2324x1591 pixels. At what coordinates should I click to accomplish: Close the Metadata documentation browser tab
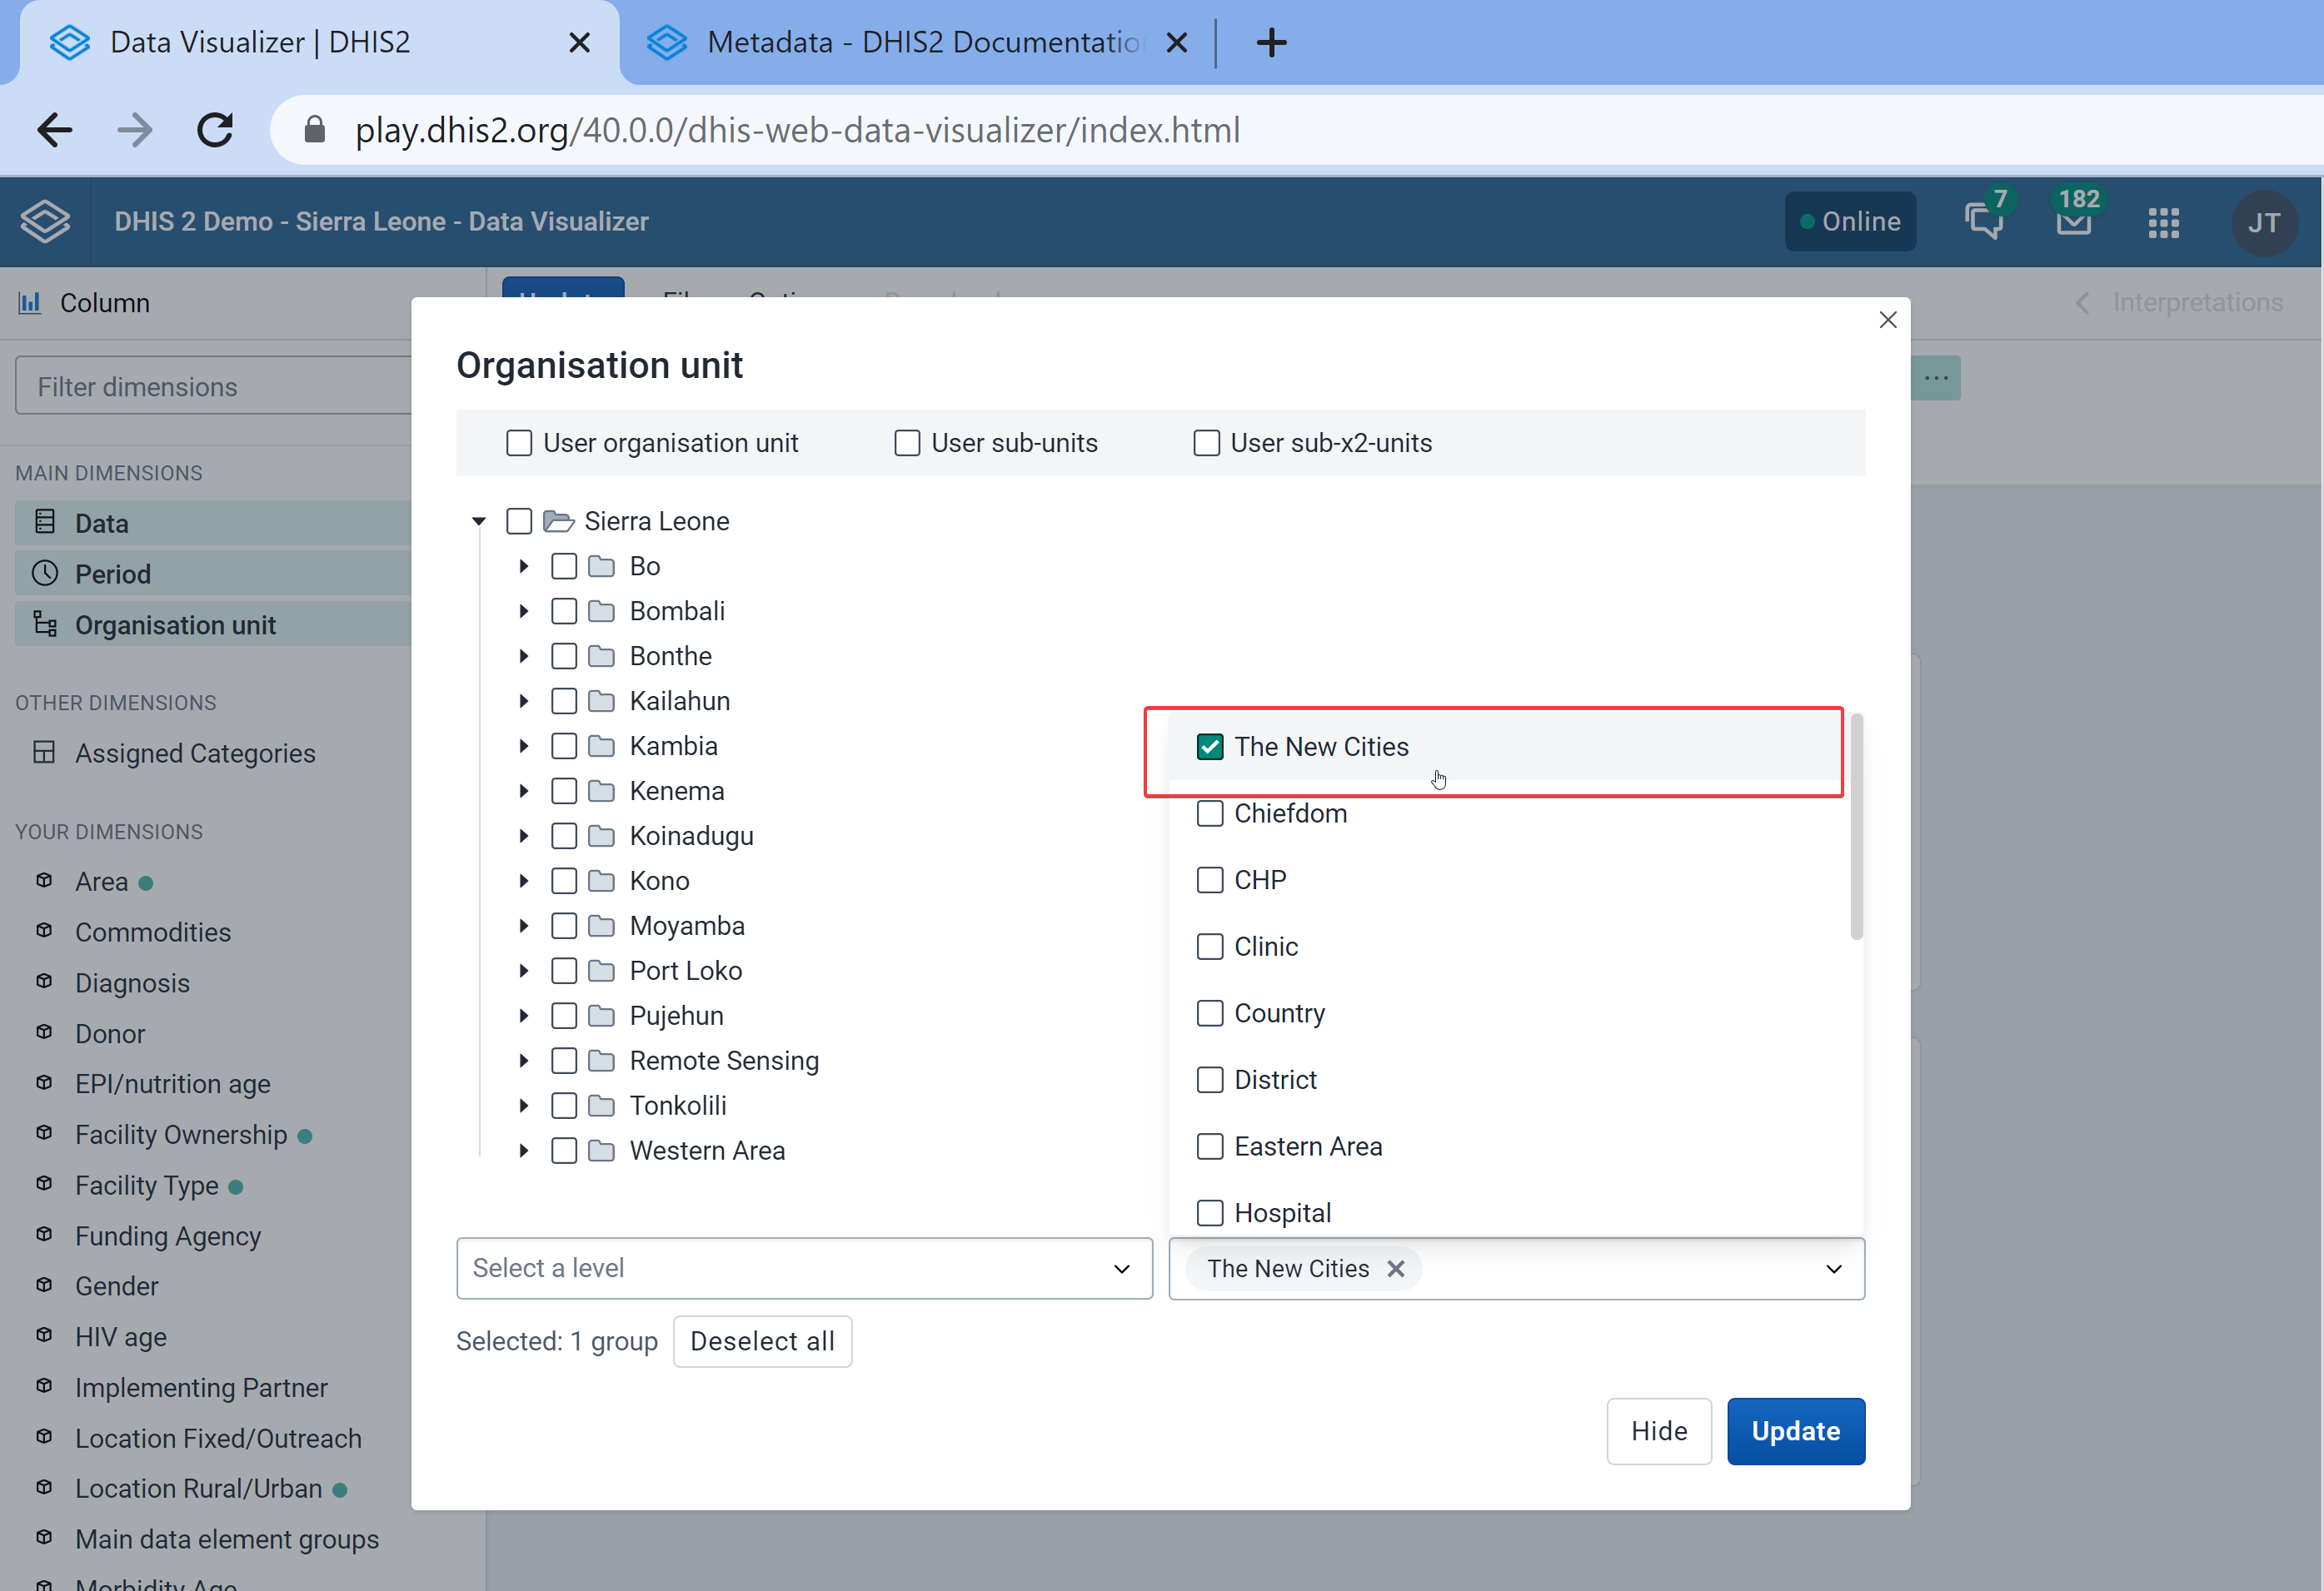coord(1177,42)
